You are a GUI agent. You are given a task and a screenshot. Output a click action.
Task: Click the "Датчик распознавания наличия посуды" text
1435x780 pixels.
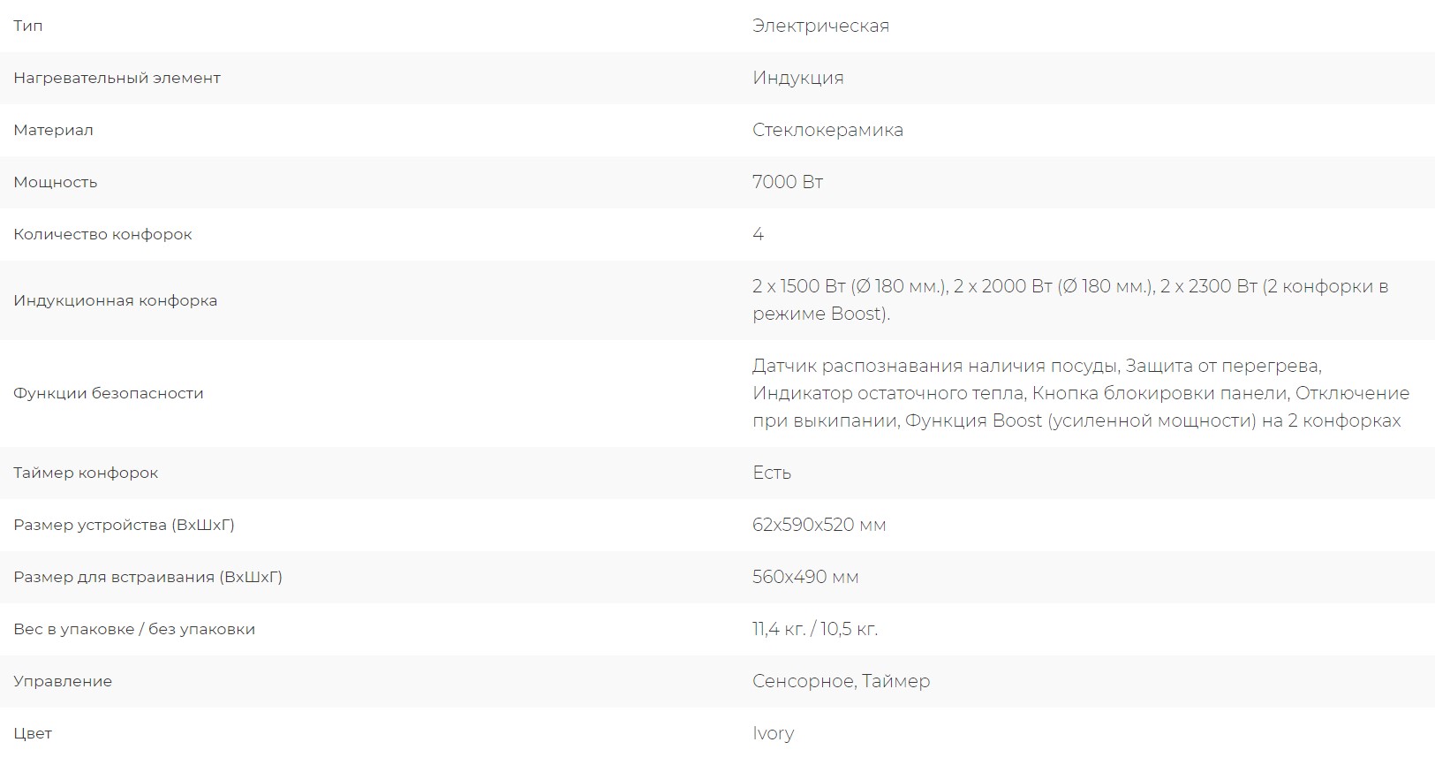(936, 366)
